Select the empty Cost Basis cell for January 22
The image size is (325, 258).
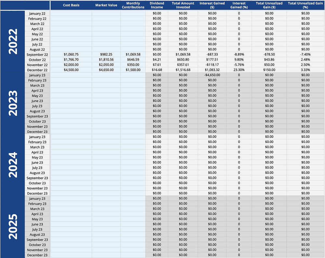[71, 14]
